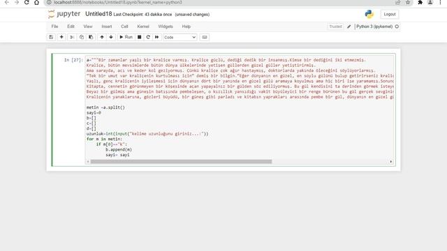Click the Logout button
The width and height of the screenshot is (447, 251).
coord(390,14)
